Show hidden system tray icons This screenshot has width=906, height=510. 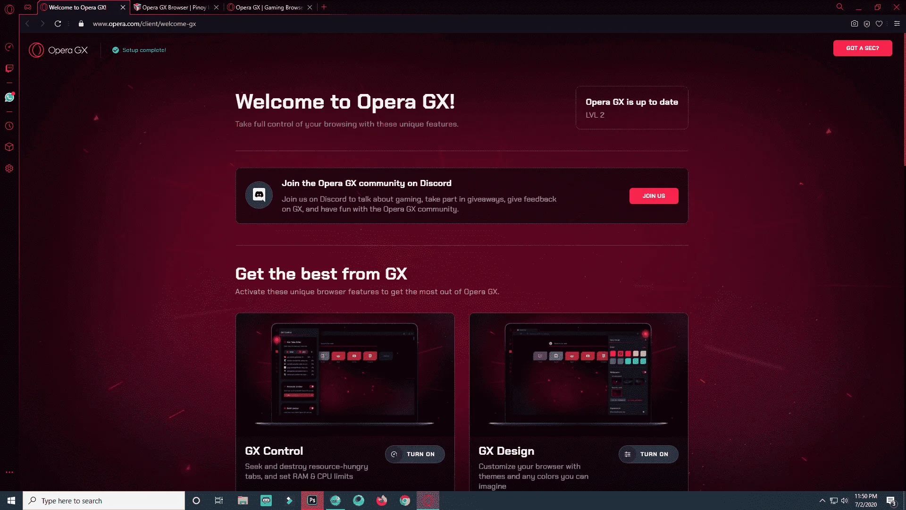coord(822,501)
